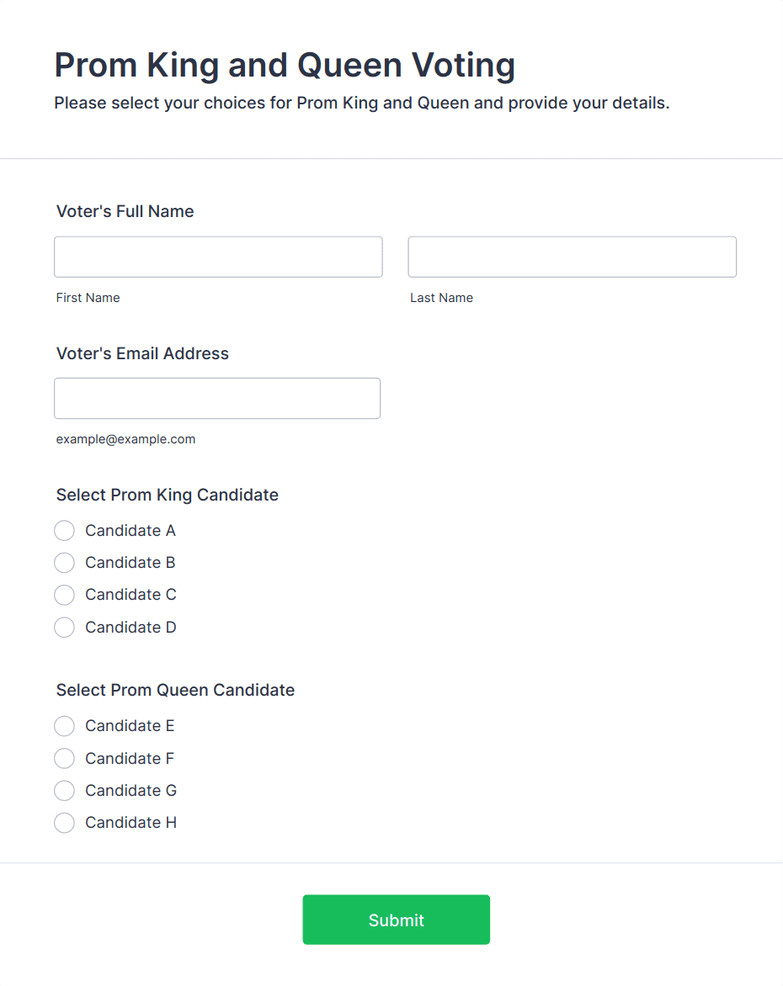Pick Candidate C as Prom King
The width and height of the screenshot is (783, 986).
pyautogui.click(x=65, y=595)
